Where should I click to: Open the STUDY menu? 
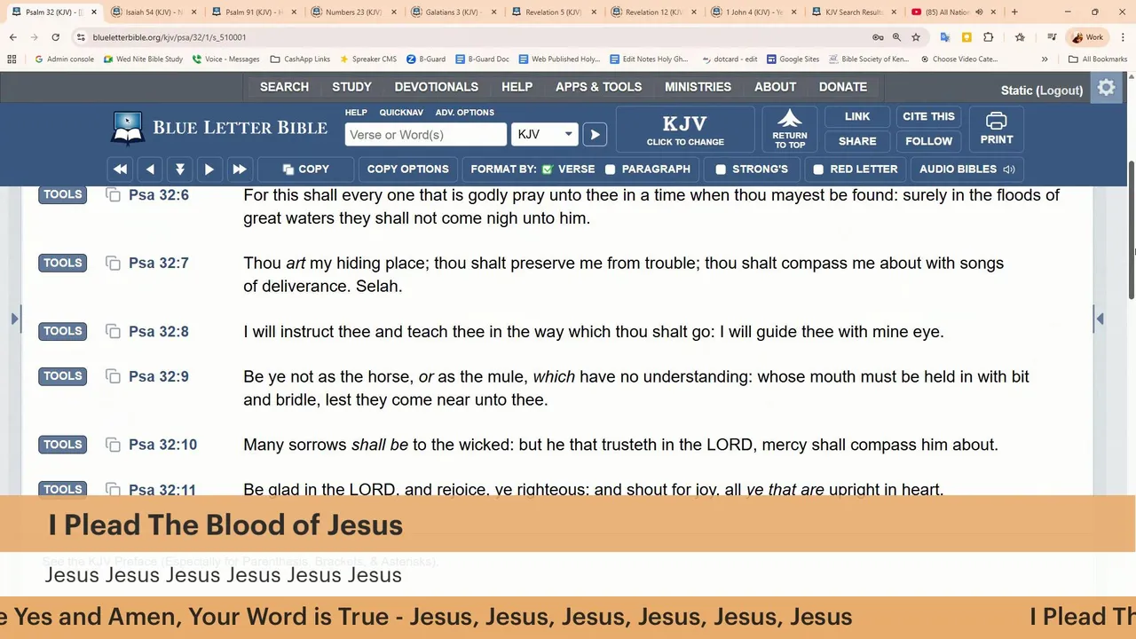pos(351,87)
